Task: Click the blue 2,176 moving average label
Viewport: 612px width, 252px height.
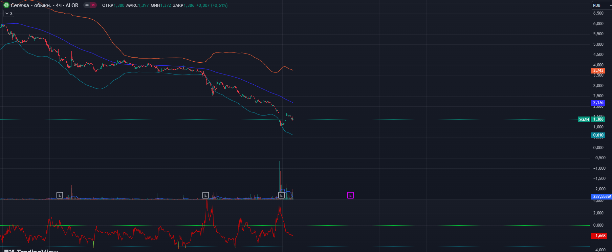Action: (x=598, y=103)
